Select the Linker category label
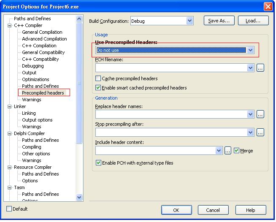 tap(20, 106)
